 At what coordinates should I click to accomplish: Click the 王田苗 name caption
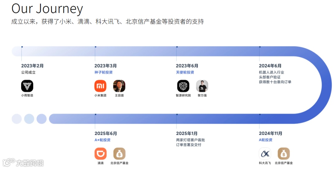click(119, 95)
